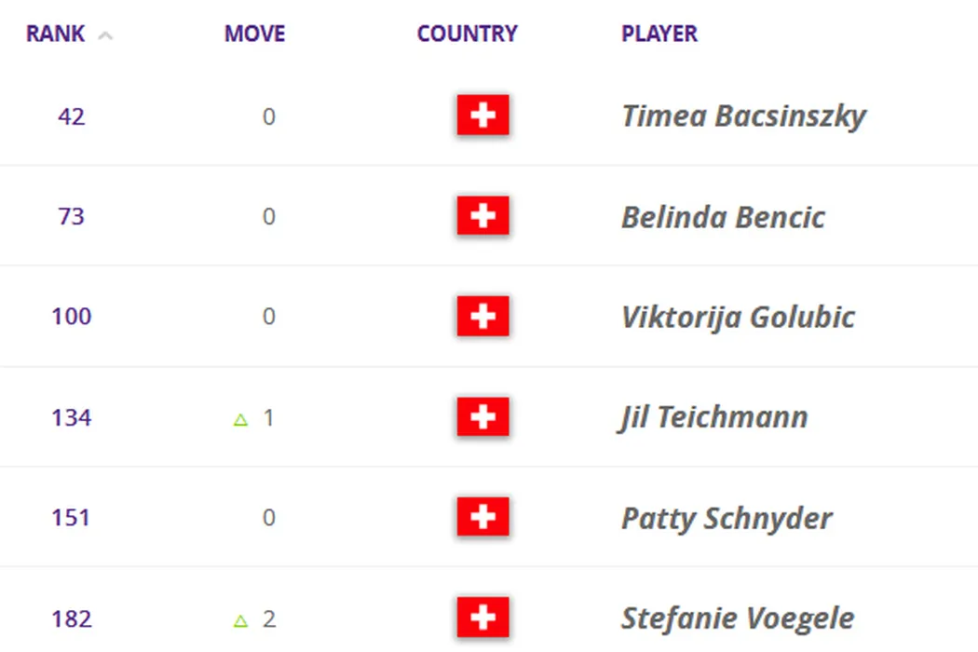Open Stefanie Voegele player profile
Viewport: 978px width, 652px height.
[x=738, y=618]
